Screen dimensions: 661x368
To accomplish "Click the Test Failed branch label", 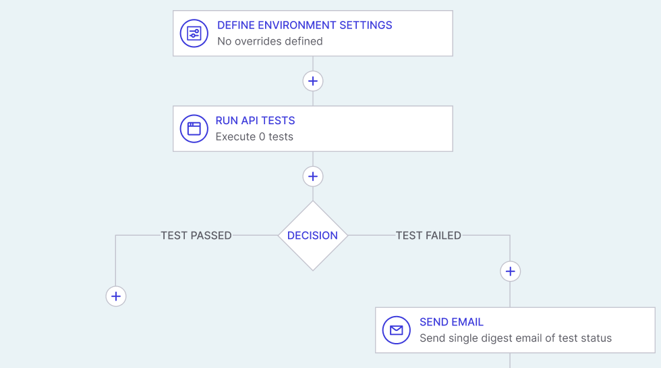I will pyautogui.click(x=428, y=236).
